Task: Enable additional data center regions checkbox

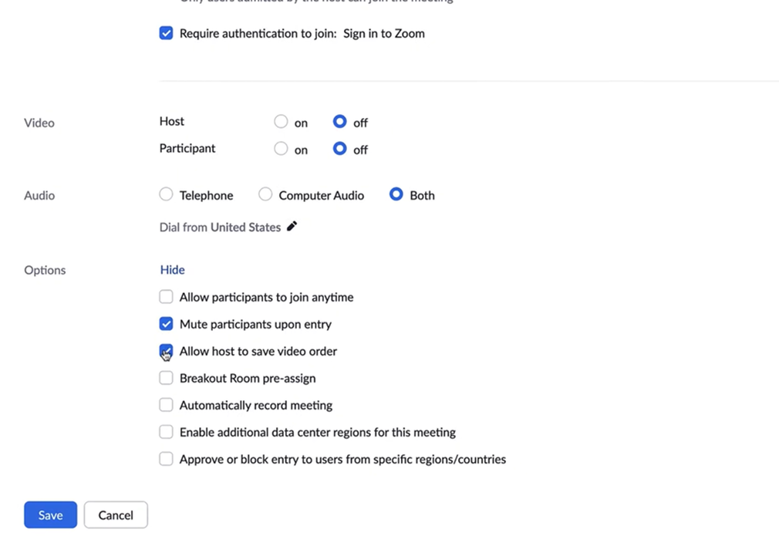Action: point(166,432)
